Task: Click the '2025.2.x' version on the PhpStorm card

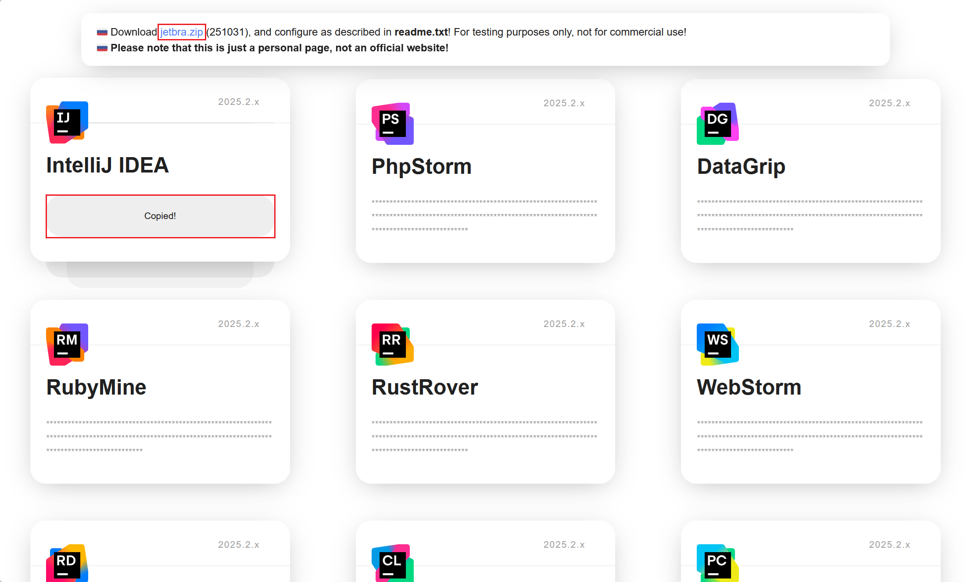Action: 564,103
